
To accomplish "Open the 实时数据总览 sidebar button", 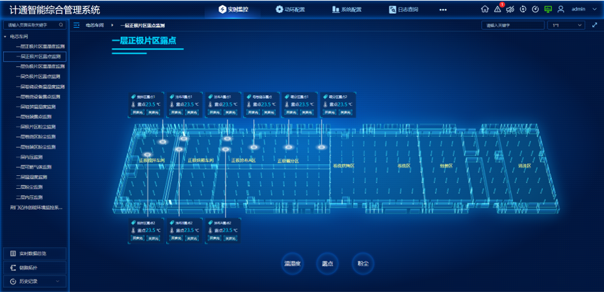I will point(34,253).
